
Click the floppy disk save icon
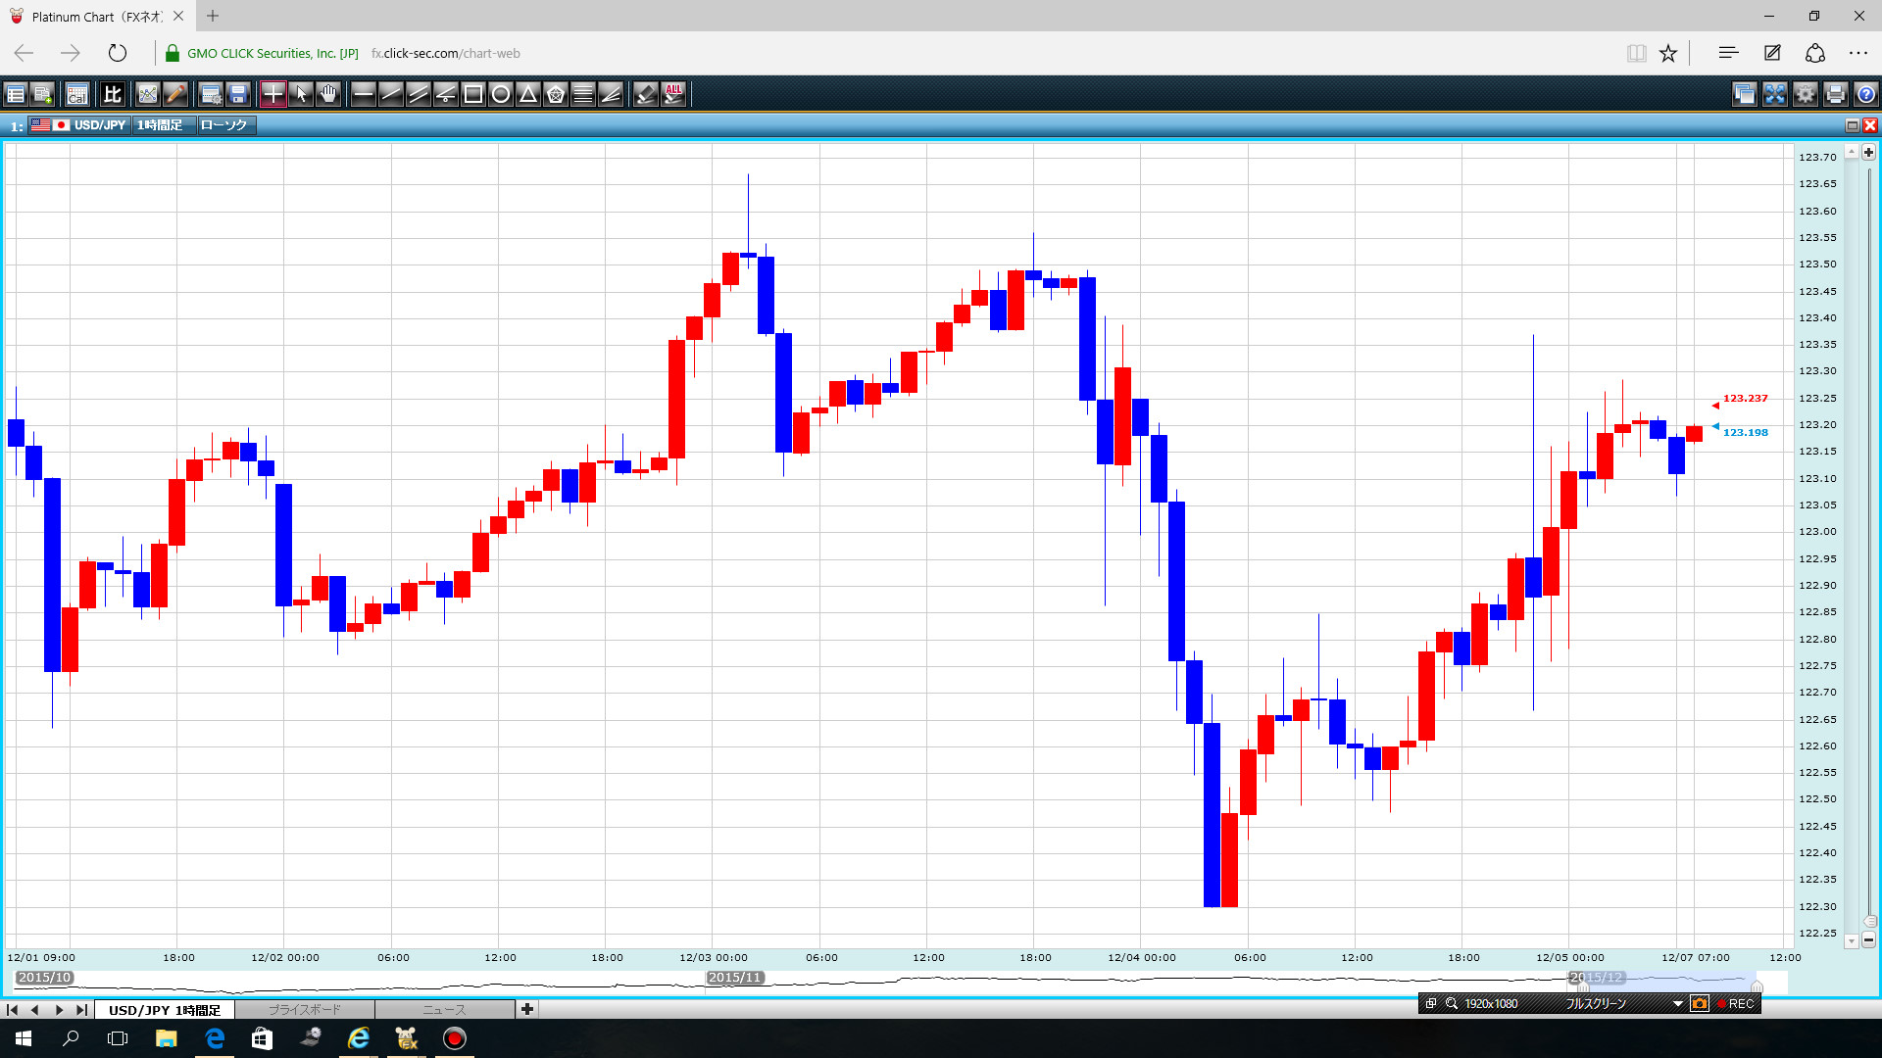click(238, 94)
